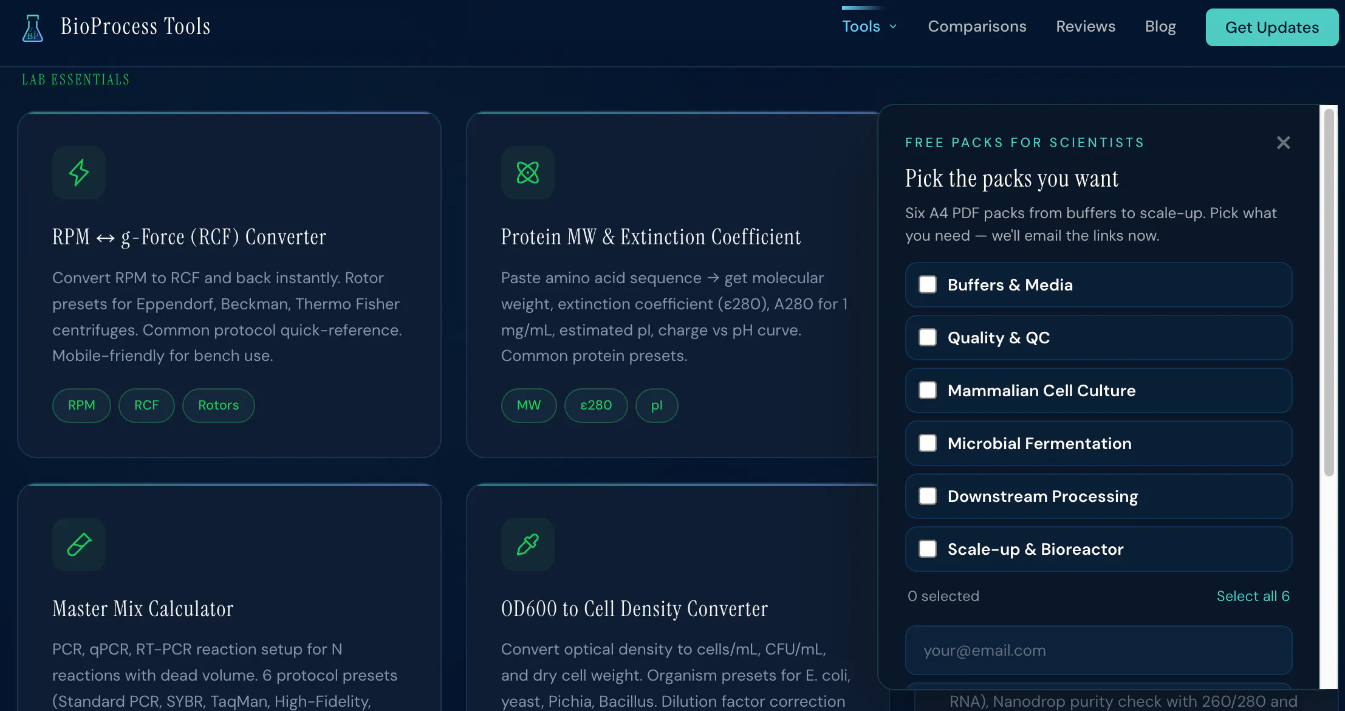Click the MW tag
Screen dimensions: 1345x711
pos(529,405)
